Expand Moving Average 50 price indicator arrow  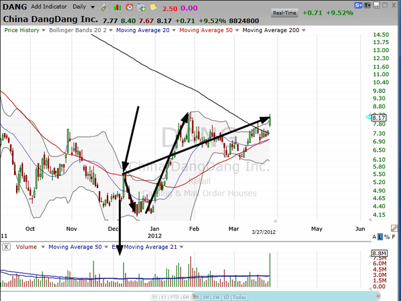coord(237,30)
